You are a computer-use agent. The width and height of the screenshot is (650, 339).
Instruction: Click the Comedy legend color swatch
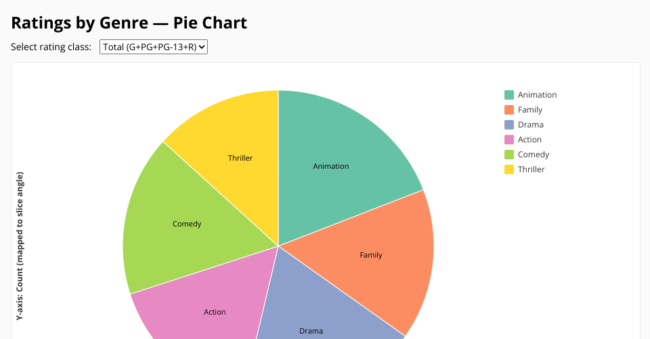pos(509,155)
